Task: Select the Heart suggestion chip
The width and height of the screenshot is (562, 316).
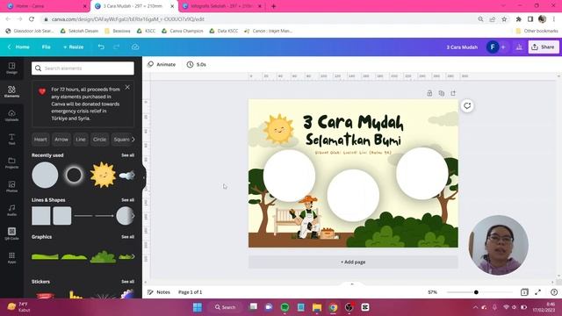Action: pyautogui.click(x=40, y=140)
